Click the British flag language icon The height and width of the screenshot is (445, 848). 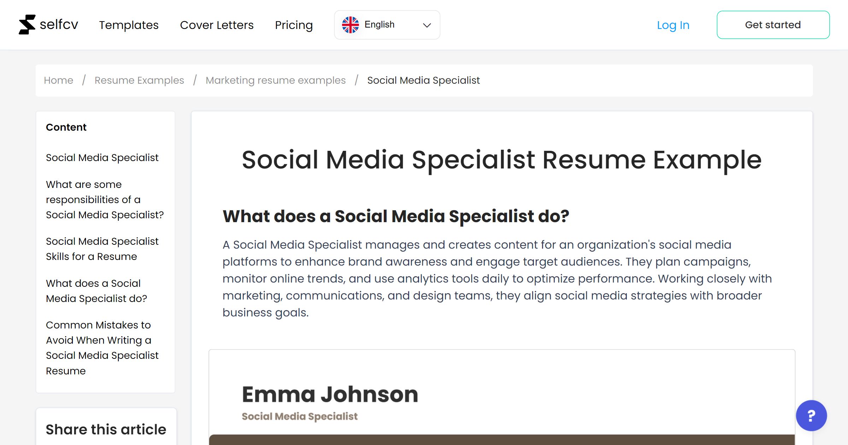[x=351, y=24]
